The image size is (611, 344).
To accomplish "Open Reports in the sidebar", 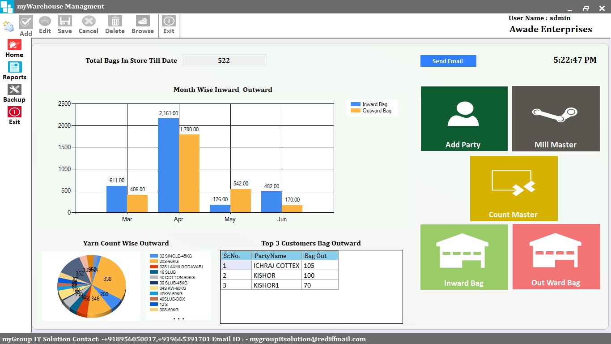I will pos(14,67).
